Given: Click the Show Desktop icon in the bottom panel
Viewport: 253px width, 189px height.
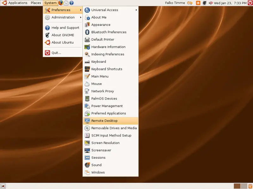Looking at the screenshot, I should [3, 186].
